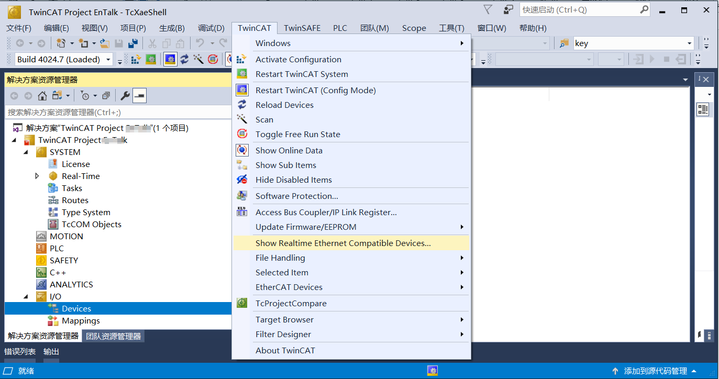
Task: Open the TwinCAT menu in menu bar
Action: pos(255,28)
